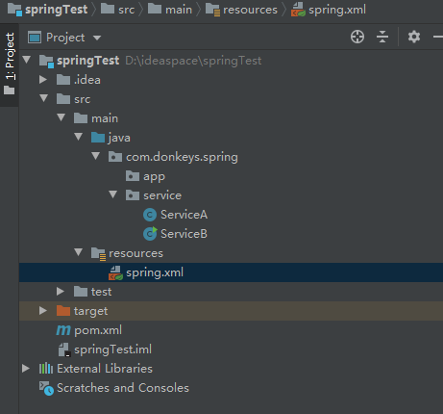Click the app package icon
This screenshot has width=443, height=414.
(x=133, y=176)
